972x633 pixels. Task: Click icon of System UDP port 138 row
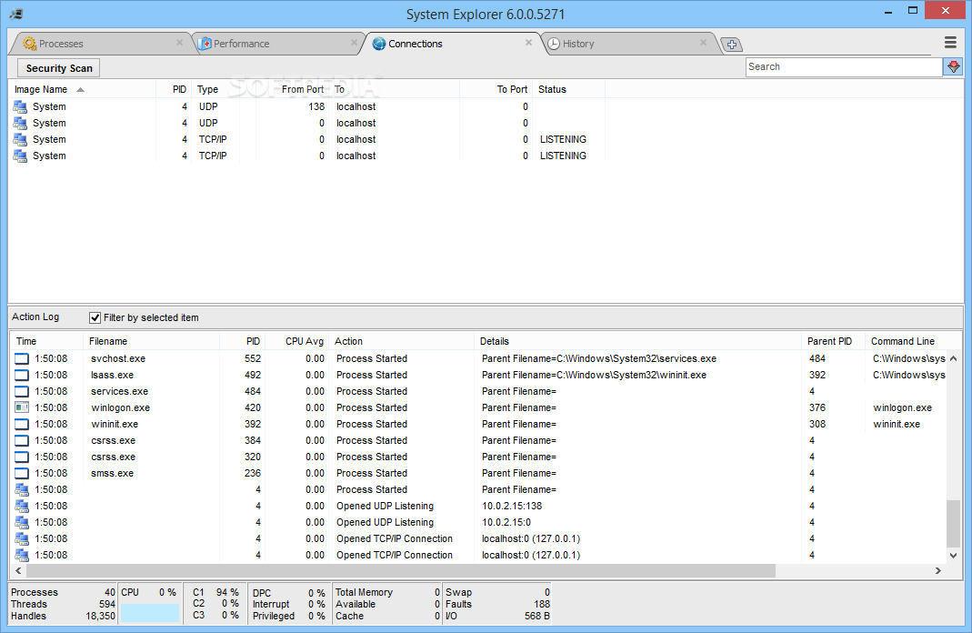click(x=20, y=106)
